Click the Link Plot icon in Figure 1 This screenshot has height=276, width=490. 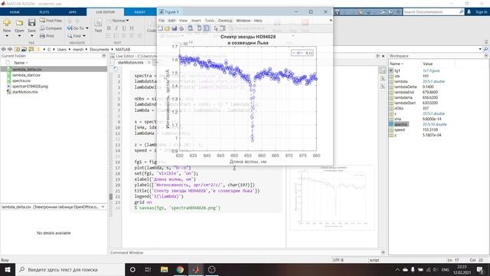(x=190, y=28)
